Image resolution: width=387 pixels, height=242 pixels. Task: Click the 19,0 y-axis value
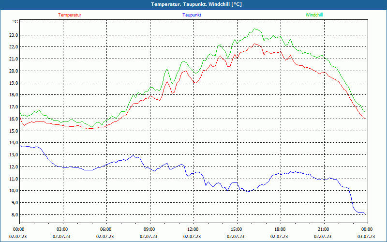tap(14, 83)
